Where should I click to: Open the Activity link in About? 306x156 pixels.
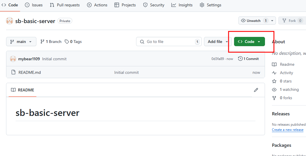pos(283,73)
